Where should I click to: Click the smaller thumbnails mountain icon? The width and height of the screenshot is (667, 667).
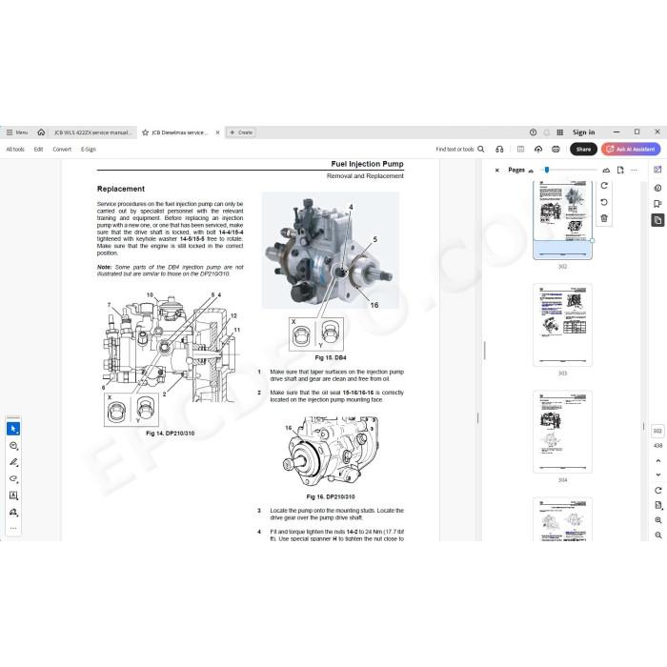(x=531, y=171)
